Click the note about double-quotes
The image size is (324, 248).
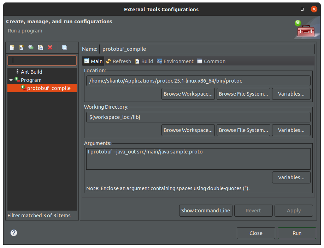point(168,188)
